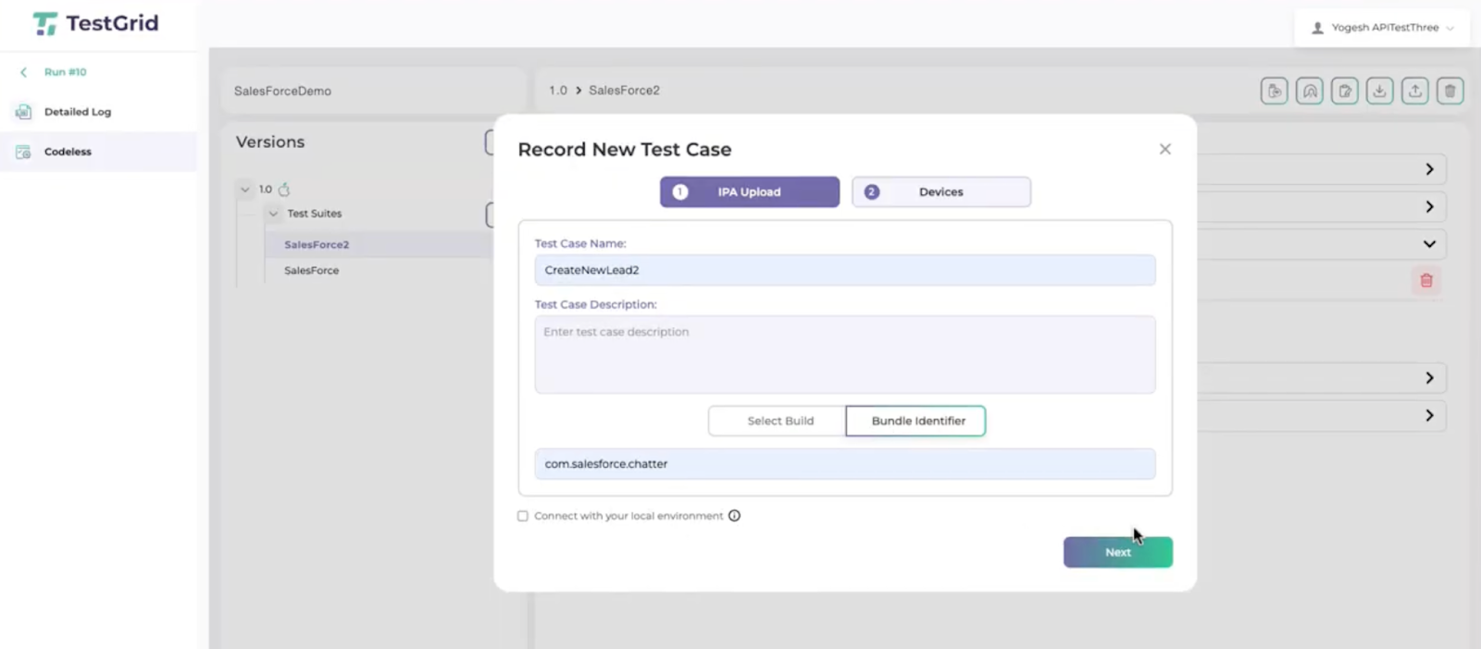Click the Test Case Description textarea
Image resolution: width=1481 pixels, height=649 pixels.
[x=844, y=355]
